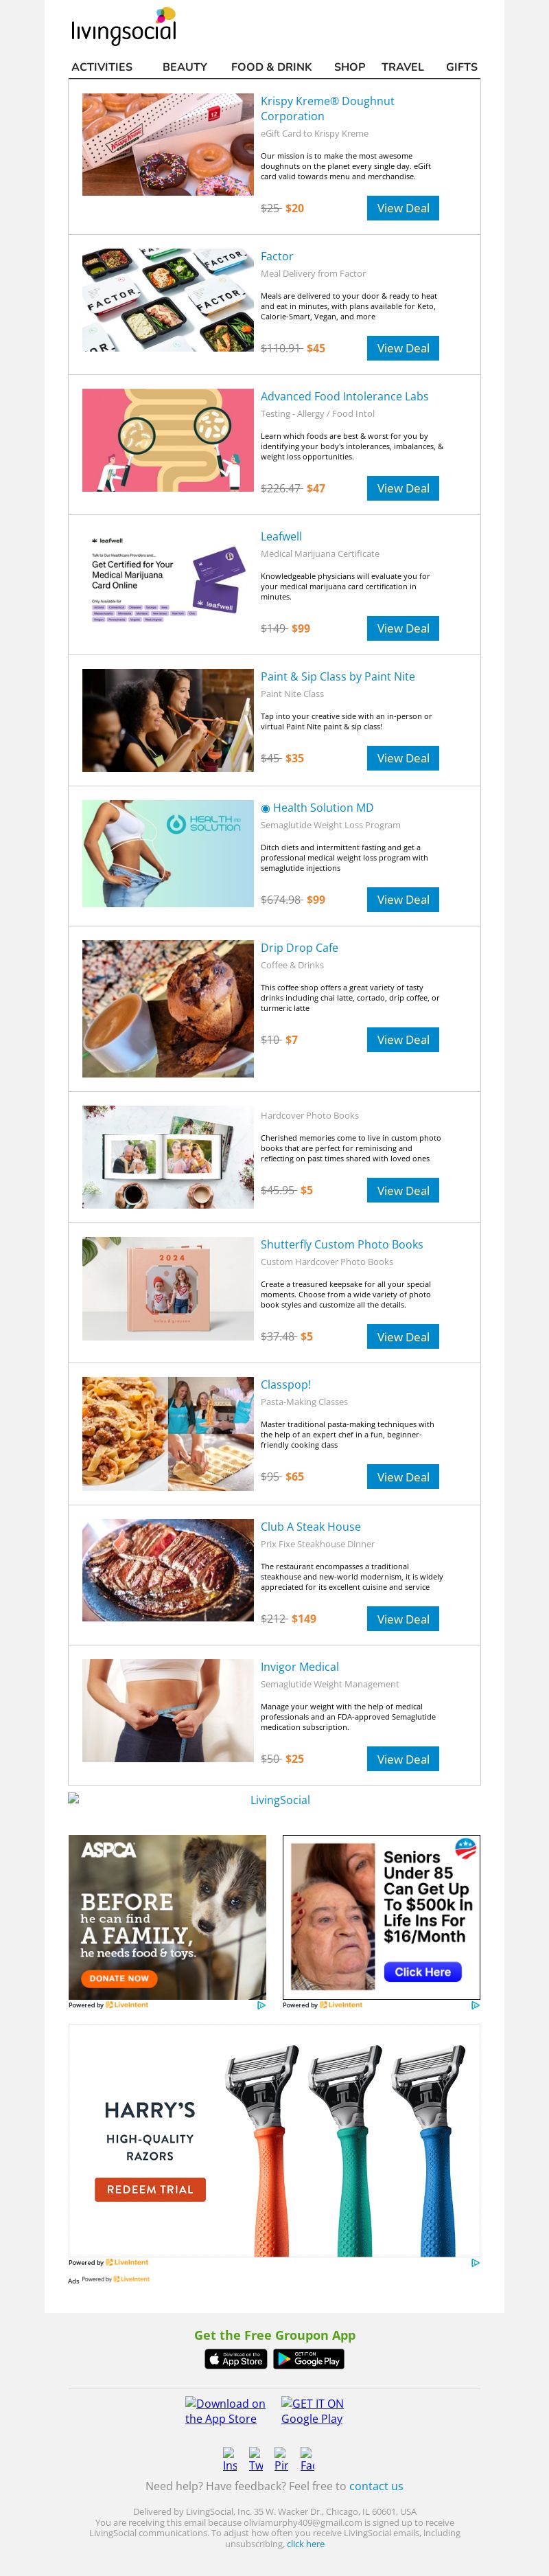Open the Twitter social icon link
This screenshot has width=549, height=2576.
tap(256, 2459)
